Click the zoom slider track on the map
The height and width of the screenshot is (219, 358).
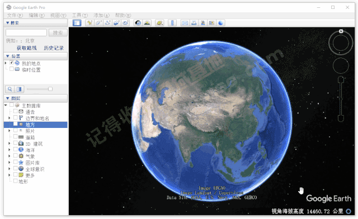point(341,99)
